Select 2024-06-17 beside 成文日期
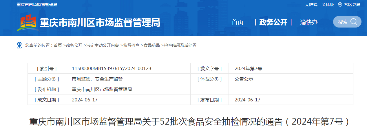The image size is (367, 133). (85, 100)
